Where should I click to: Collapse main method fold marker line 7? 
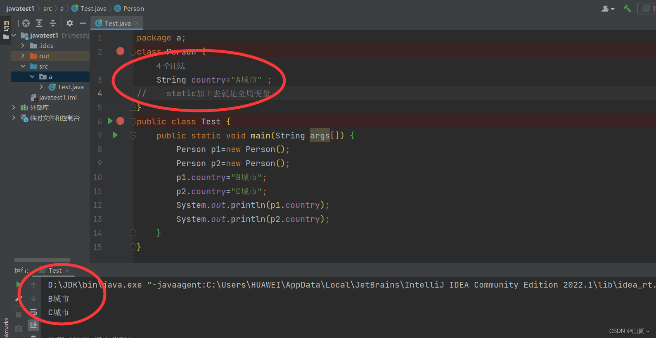(133, 136)
